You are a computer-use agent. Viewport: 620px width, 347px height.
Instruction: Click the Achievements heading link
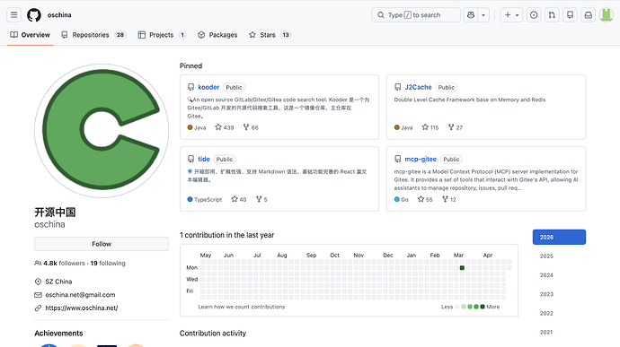tap(58, 334)
